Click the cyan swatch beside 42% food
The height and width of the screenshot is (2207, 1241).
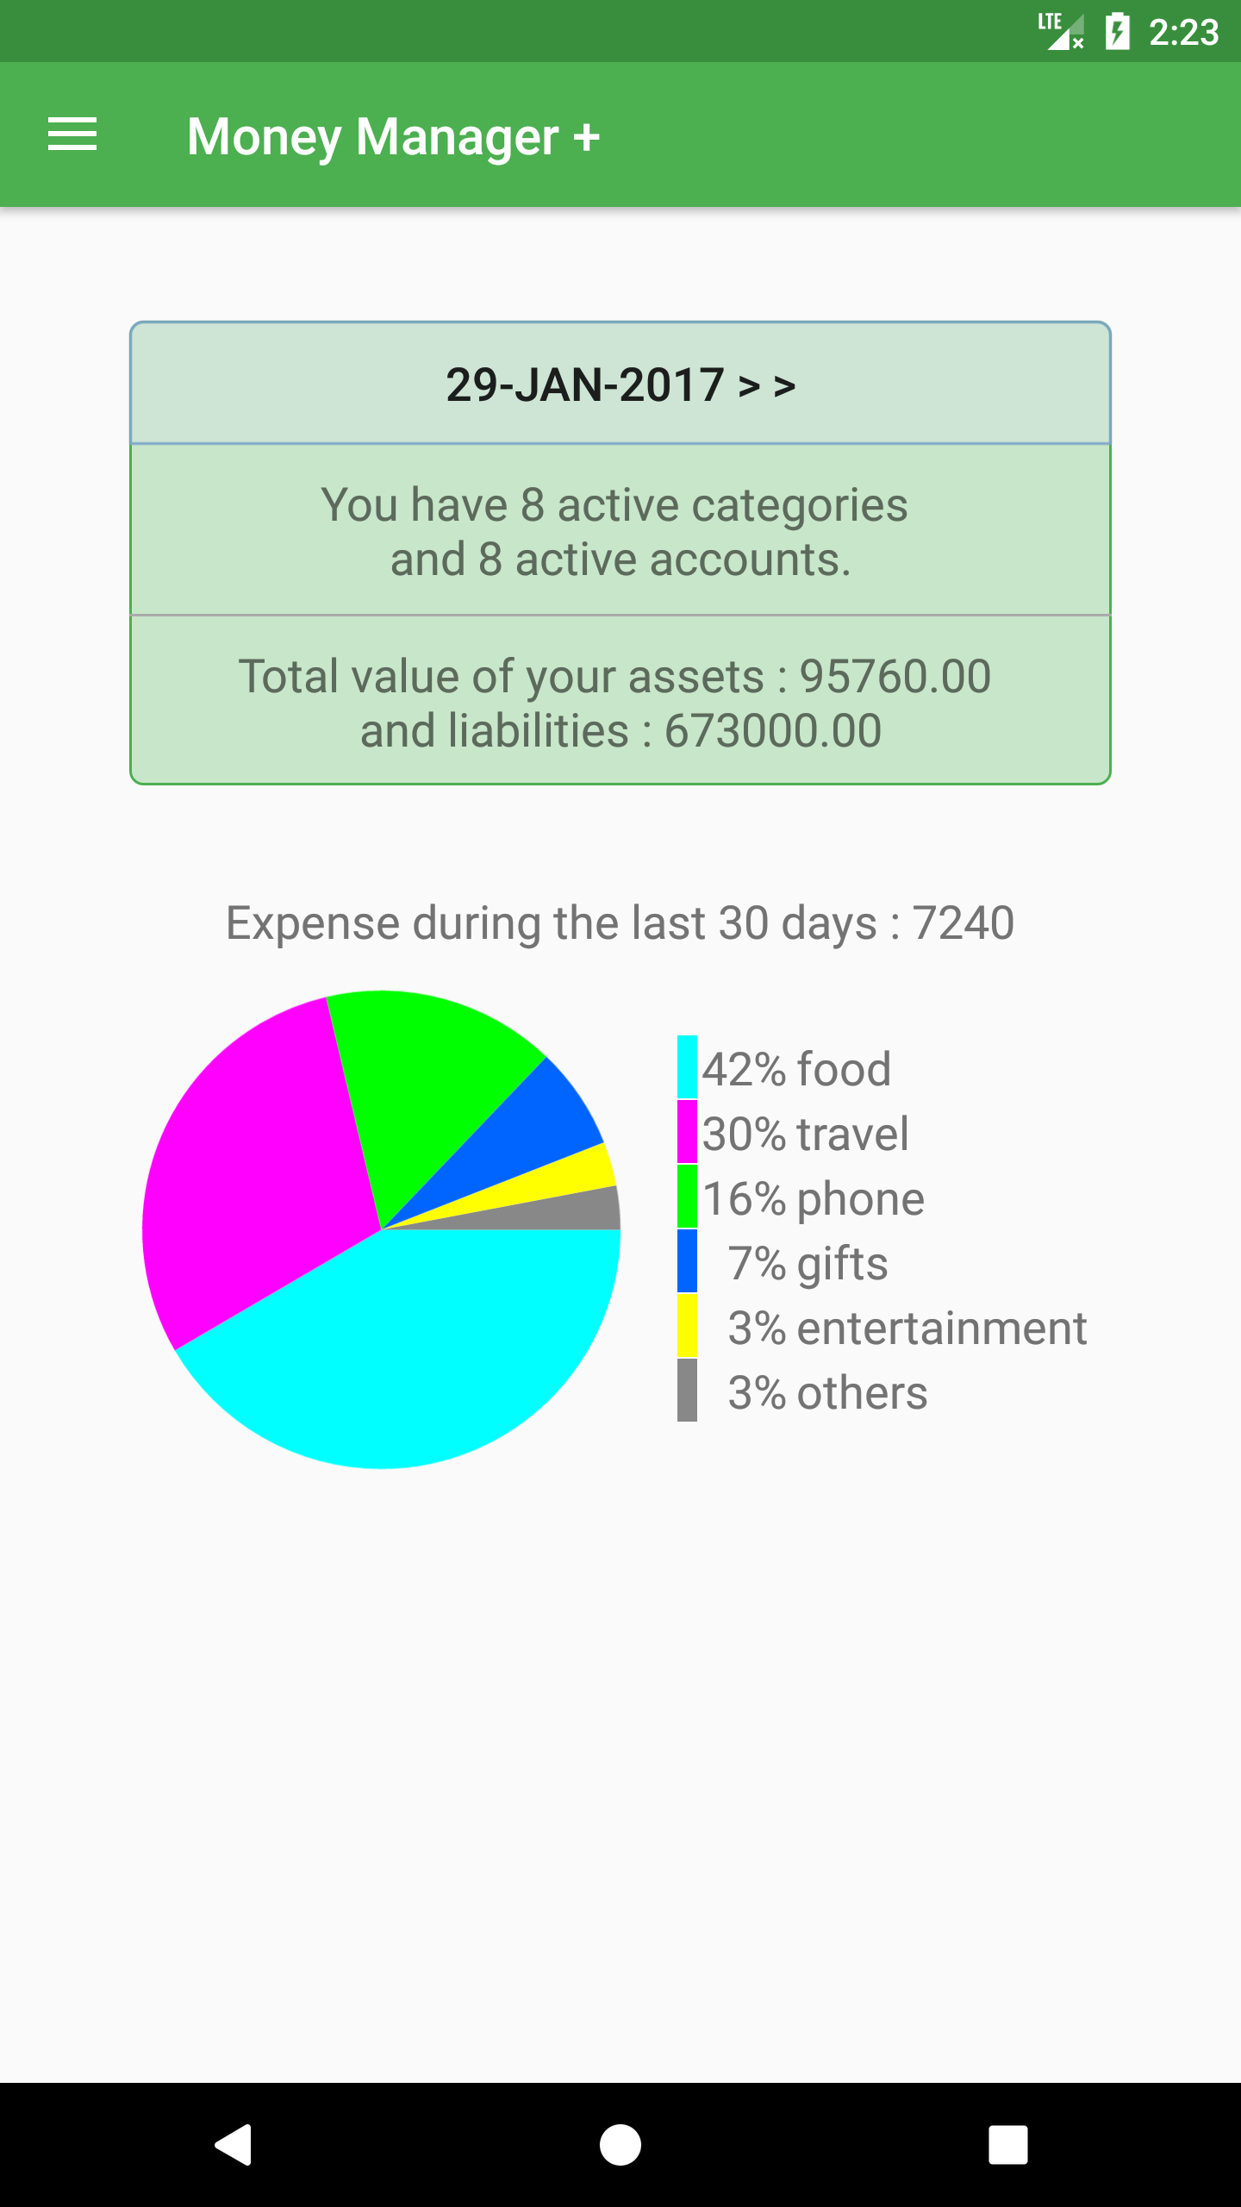pos(687,1067)
